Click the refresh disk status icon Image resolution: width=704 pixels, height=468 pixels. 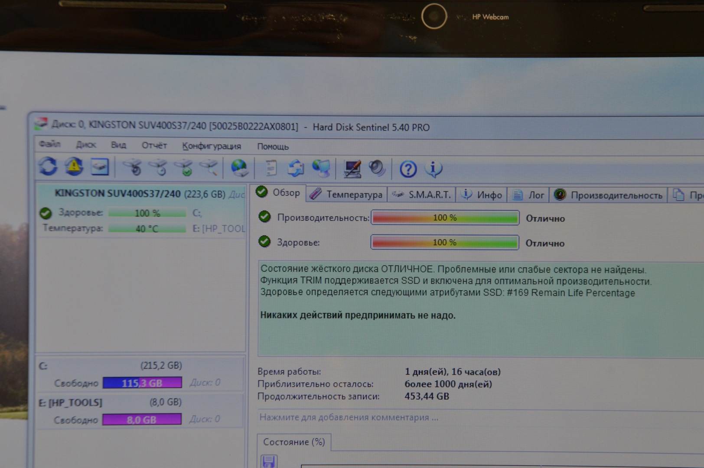[48, 166]
